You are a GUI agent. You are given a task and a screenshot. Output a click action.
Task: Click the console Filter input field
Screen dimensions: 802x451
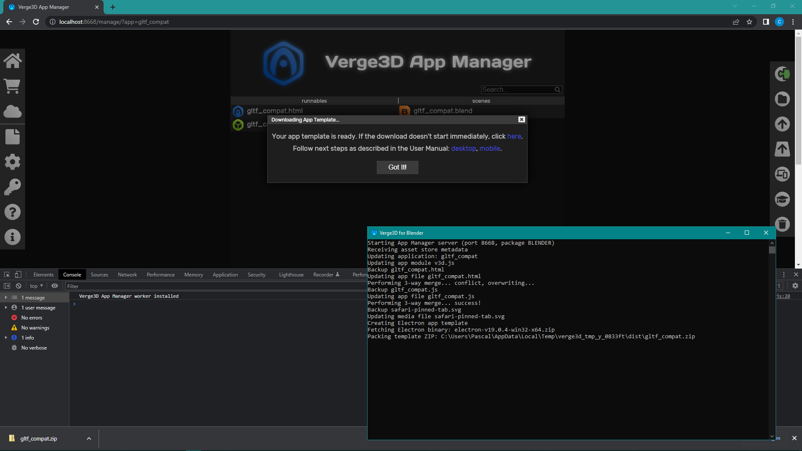pos(215,286)
